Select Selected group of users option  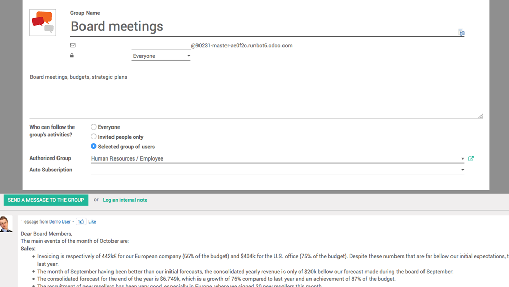click(94, 146)
